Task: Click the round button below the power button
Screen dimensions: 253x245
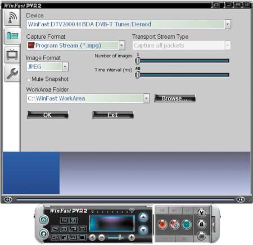Action: coord(44,234)
